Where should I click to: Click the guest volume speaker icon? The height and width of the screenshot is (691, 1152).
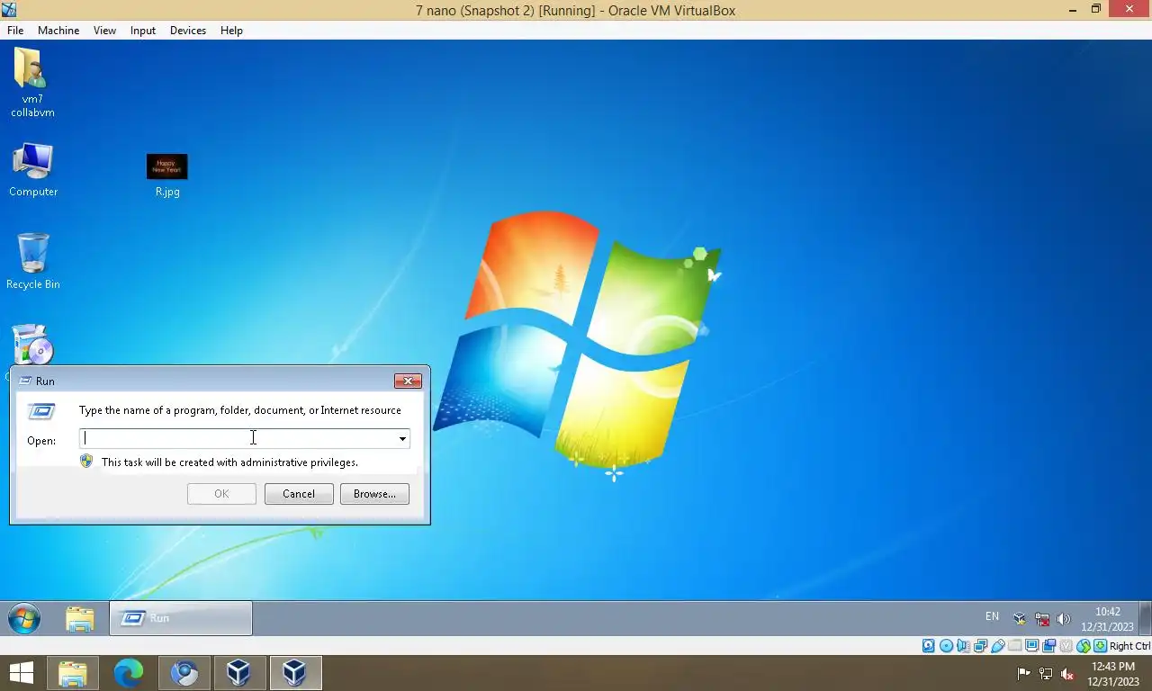(1064, 619)
